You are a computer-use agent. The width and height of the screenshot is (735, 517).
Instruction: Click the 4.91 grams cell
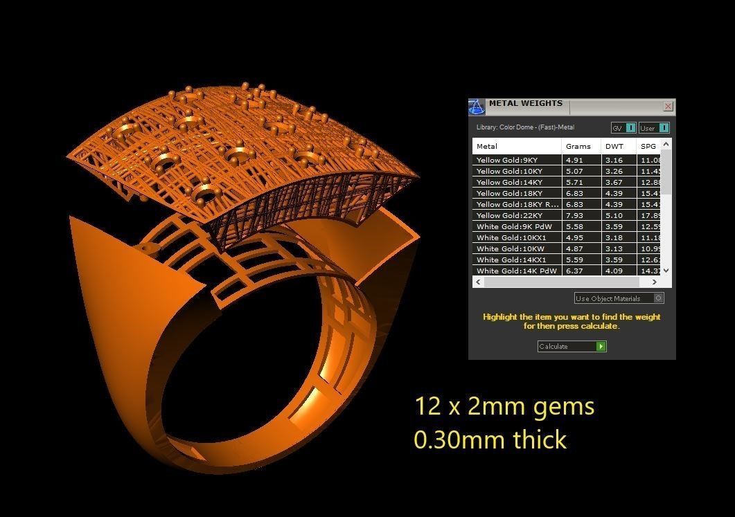pyautogui.click(x=581, y=160)
